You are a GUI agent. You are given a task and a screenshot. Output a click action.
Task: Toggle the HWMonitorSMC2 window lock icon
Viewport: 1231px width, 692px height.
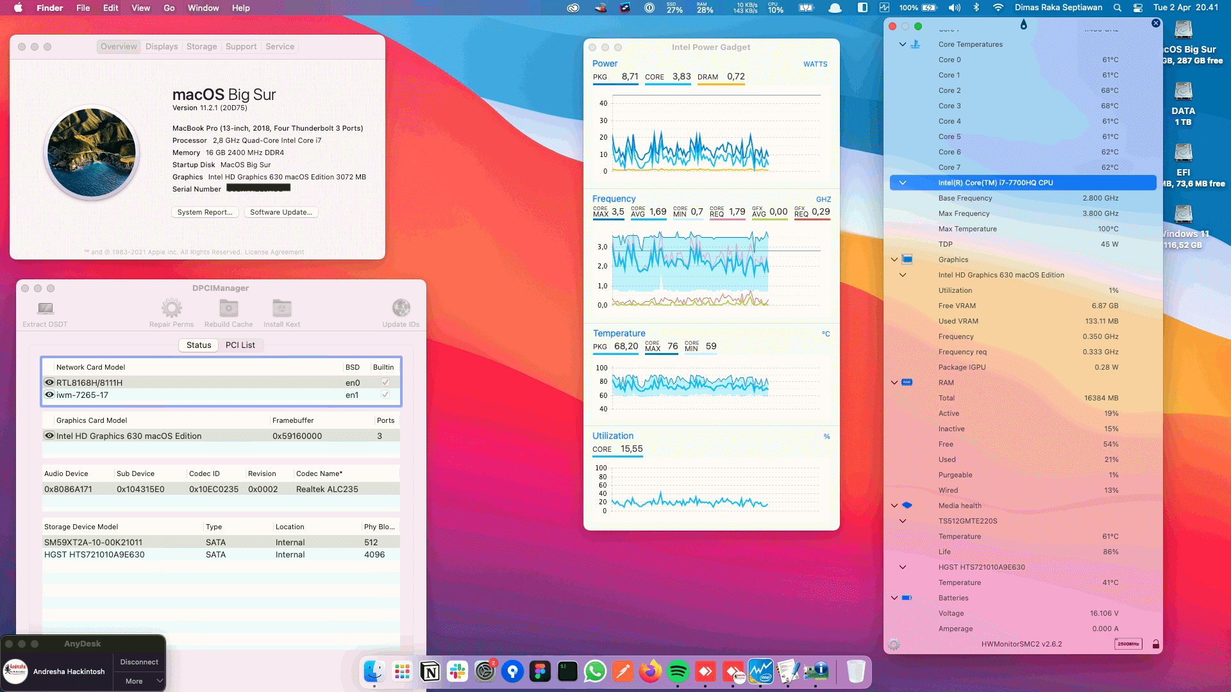click(1155, 644)
